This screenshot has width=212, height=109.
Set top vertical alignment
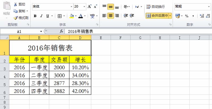pos(104,7)
